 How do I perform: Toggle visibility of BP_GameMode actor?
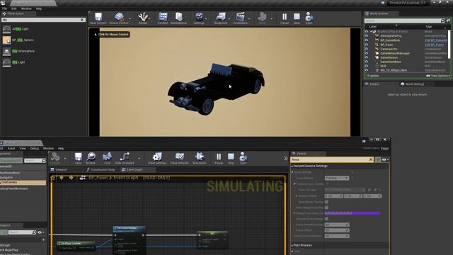[367, 40]
